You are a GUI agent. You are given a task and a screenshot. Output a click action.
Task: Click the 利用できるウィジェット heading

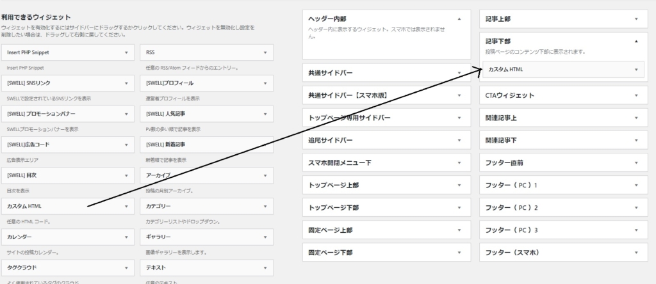click(36, 17)
